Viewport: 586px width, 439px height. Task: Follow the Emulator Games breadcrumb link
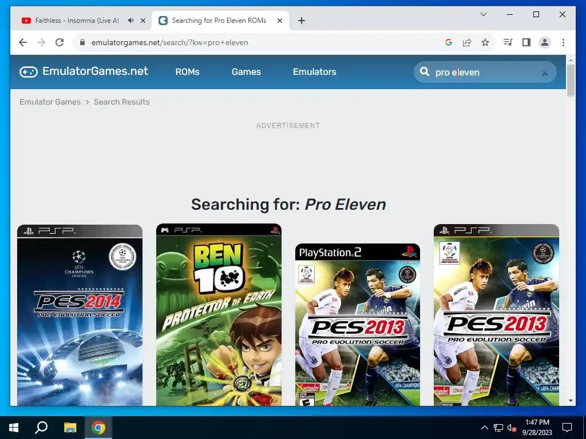[50, 102]
